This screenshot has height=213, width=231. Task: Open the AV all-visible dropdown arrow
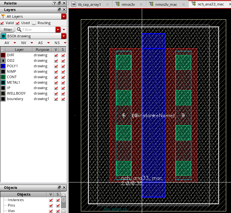coord(14,43)
